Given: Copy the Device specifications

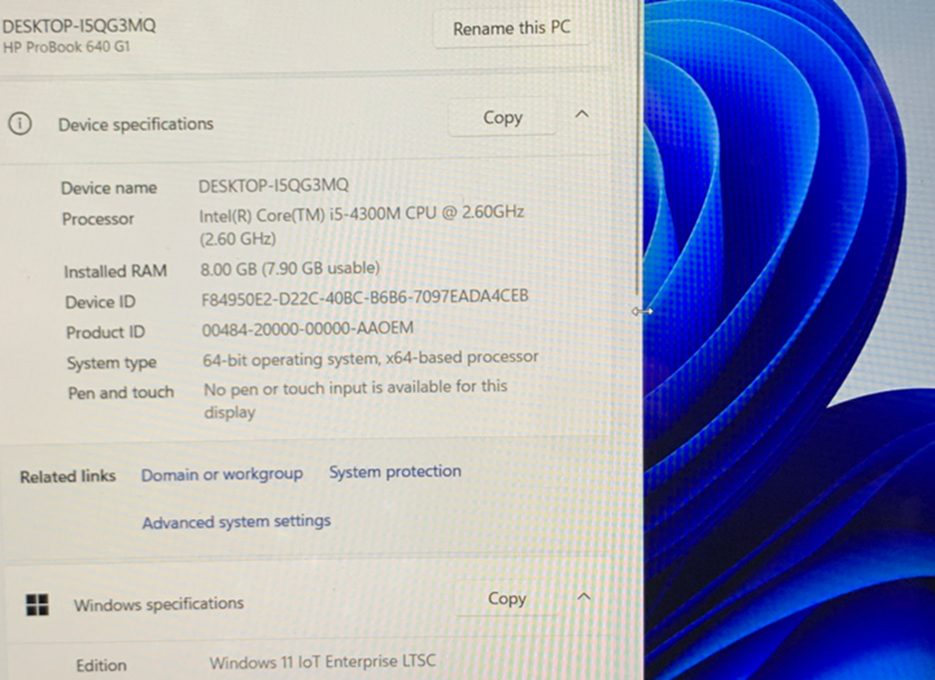Looking at the screenshot, I should (x=503, y=118).
